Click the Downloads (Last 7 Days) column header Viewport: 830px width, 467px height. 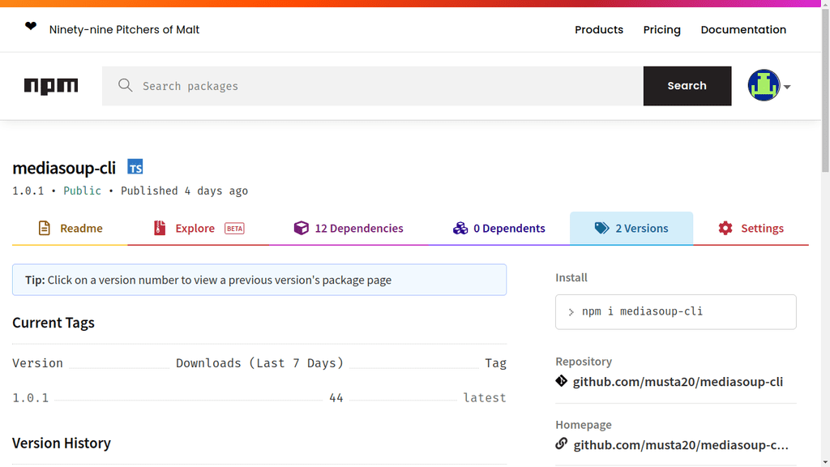260,363
